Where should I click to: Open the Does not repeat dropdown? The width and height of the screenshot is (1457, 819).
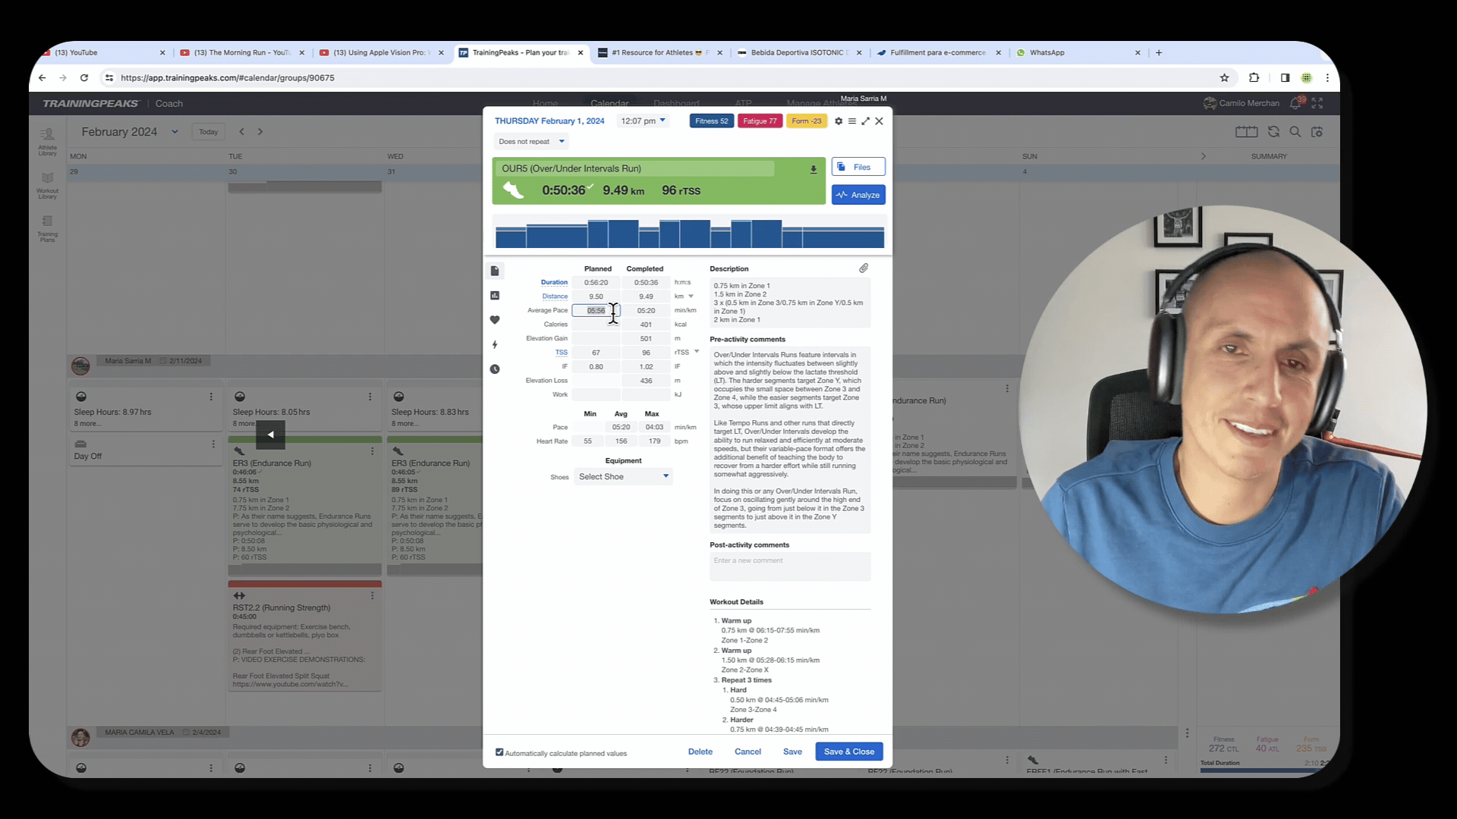pos(531,142)
